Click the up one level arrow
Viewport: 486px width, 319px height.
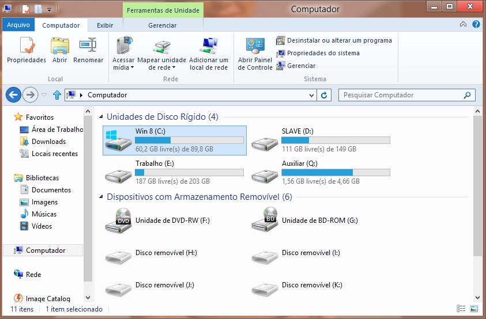click(x=57, y=95)
